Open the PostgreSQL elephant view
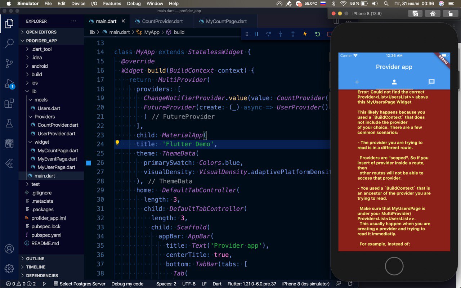 9,144
